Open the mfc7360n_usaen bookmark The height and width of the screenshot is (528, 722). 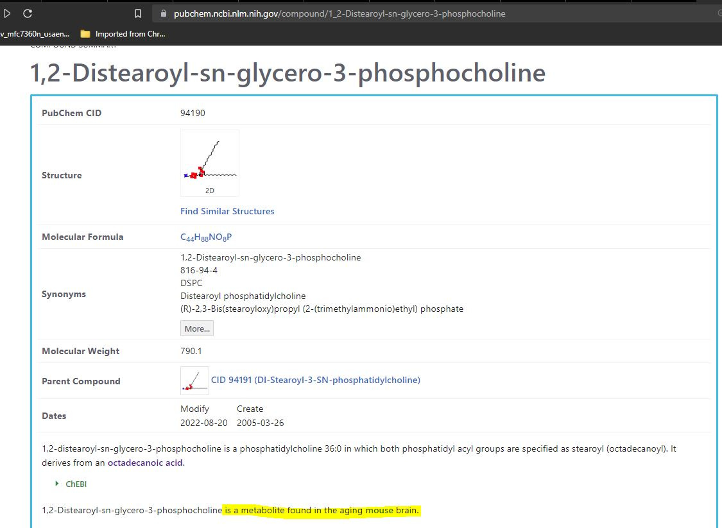[35, 33]
